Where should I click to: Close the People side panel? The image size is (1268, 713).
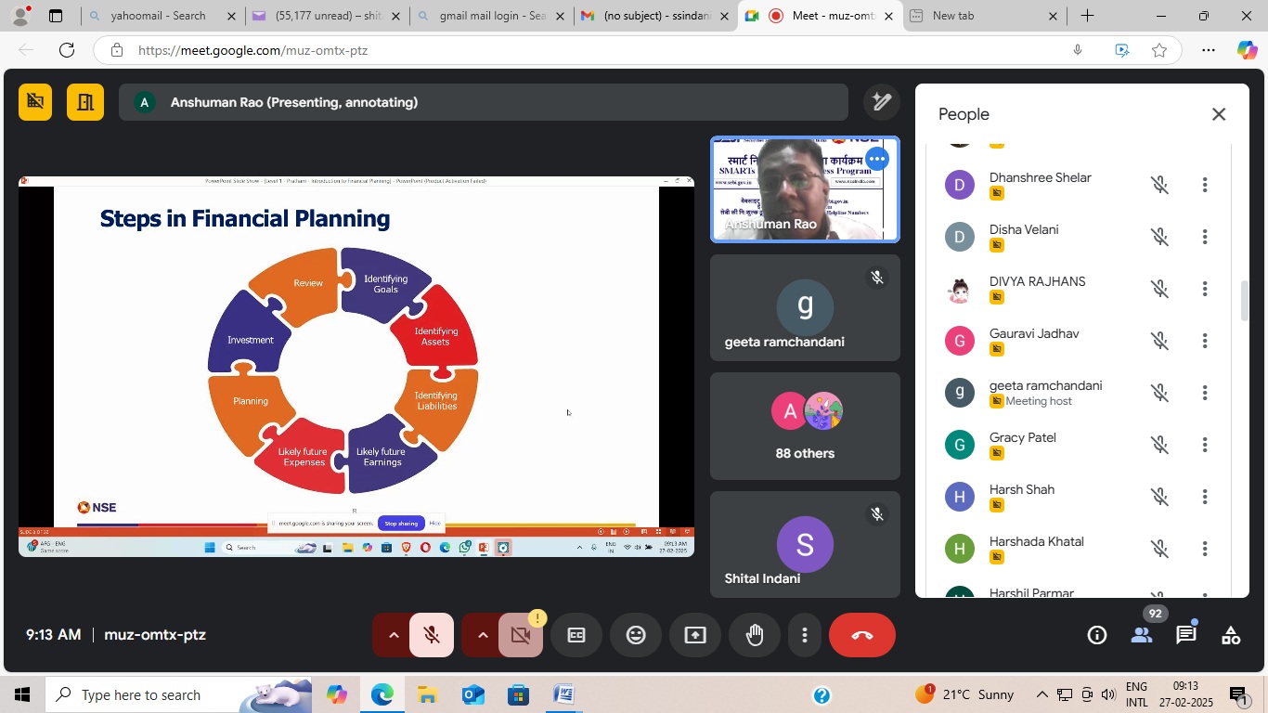[x=1219, y=114]
